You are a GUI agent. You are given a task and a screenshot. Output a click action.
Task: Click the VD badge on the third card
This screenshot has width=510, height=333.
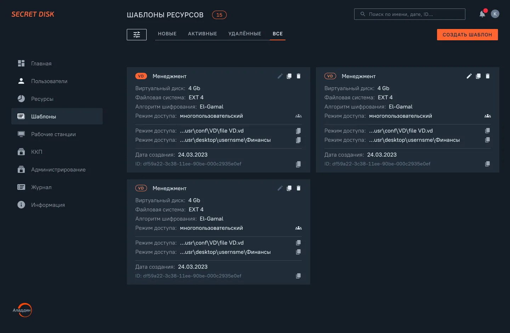[x=141, y=188]
